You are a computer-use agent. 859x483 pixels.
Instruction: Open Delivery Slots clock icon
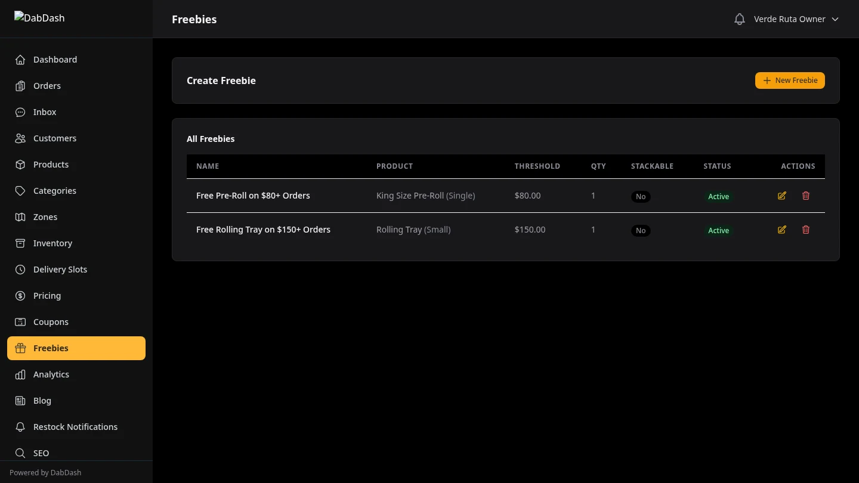click(x=20, y=269)
